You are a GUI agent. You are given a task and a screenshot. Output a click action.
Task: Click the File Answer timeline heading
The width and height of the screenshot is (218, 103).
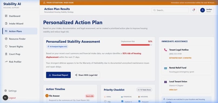pos(54,96)
